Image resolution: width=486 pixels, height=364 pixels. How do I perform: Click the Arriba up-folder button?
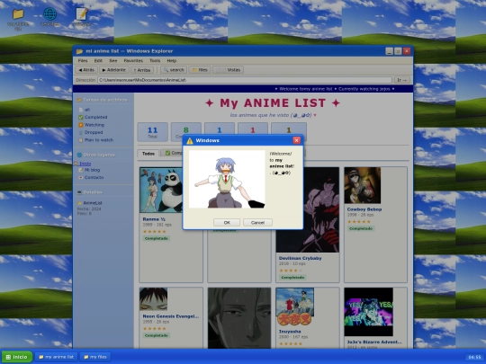(142, 70)
